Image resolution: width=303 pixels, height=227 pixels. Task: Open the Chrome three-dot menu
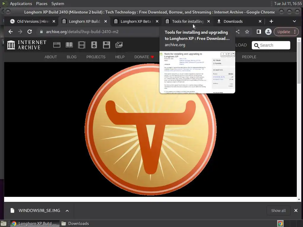tap(295, 32)
